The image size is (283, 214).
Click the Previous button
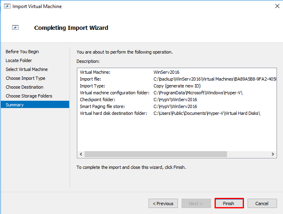click(x=163, y=204)
